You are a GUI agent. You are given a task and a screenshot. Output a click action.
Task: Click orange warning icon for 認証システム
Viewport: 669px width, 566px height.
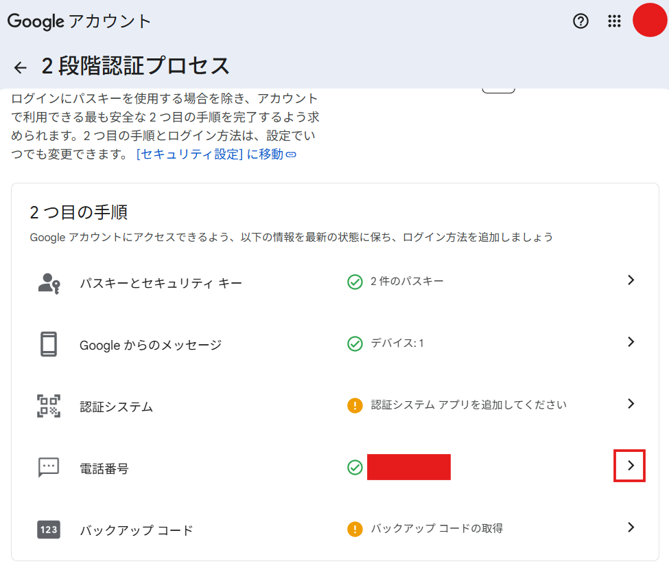355,405
